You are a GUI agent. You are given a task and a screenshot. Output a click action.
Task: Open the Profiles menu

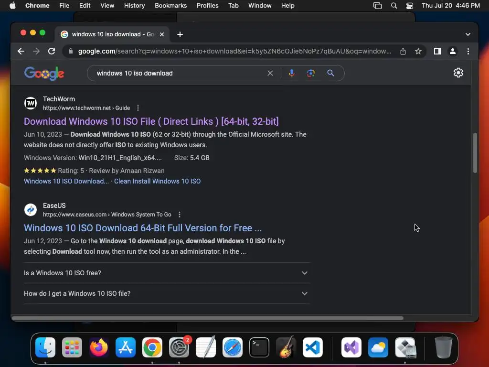coord(207,6)
